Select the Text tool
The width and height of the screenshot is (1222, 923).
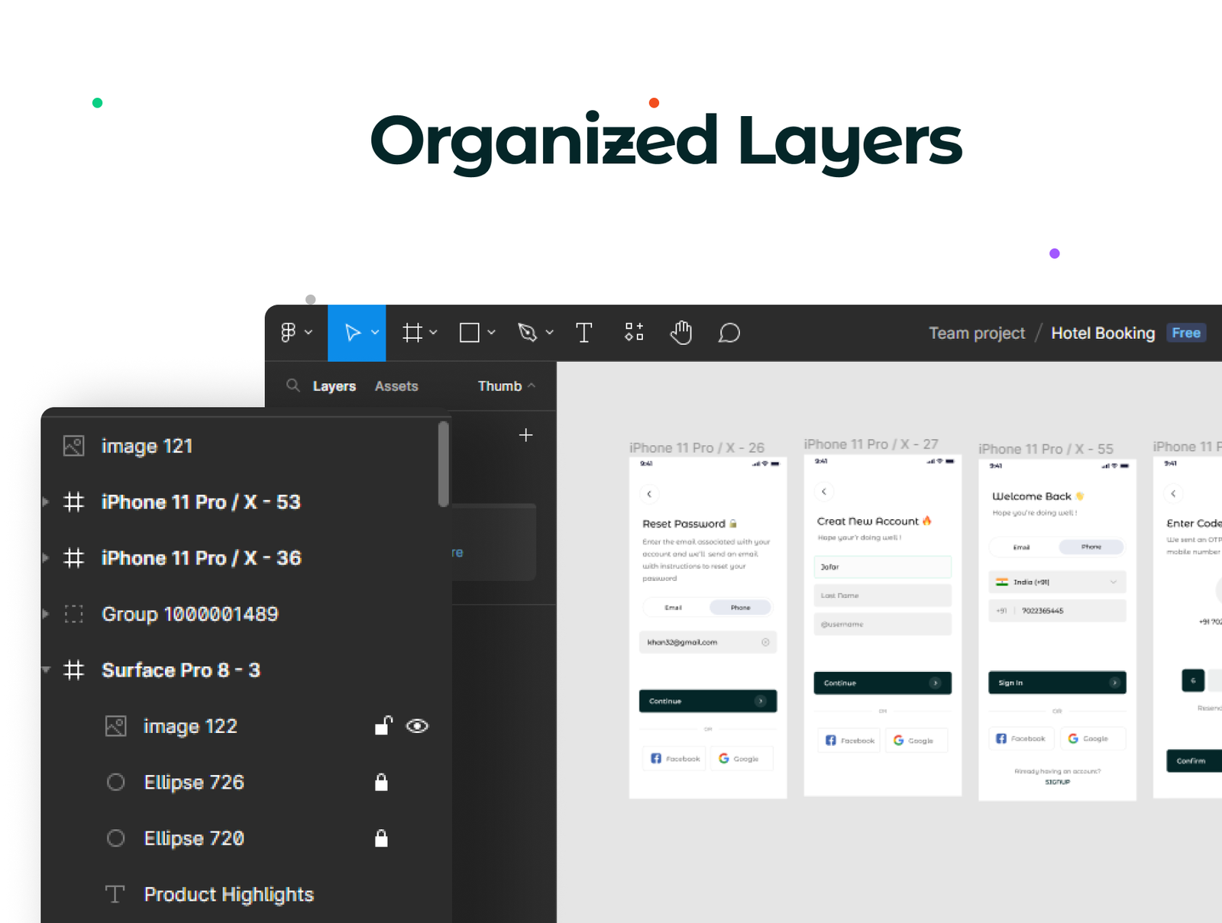[x=584, y=333]
